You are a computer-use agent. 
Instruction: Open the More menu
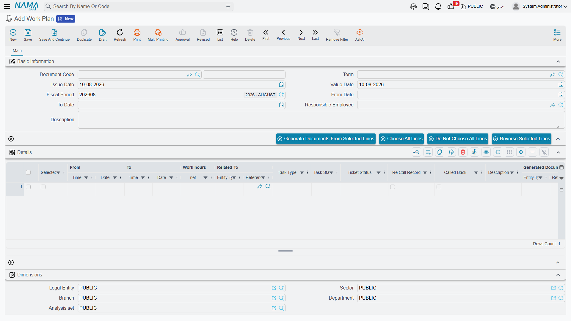click(x=557, y=35)
